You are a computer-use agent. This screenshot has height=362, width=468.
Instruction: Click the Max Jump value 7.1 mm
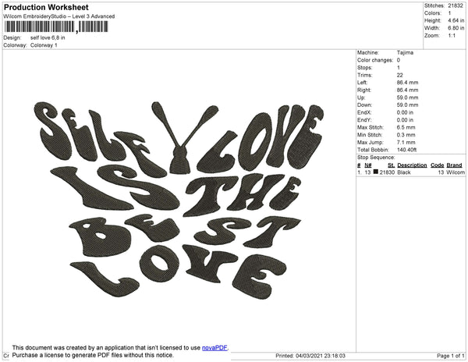pyautogui.click(x=406, y=142)
